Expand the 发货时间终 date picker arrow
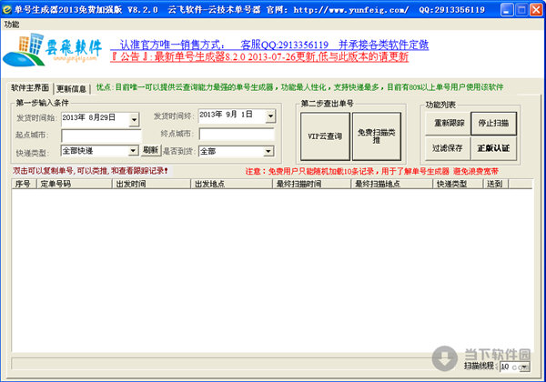The image size is (546, 382). tap(270, 116)
